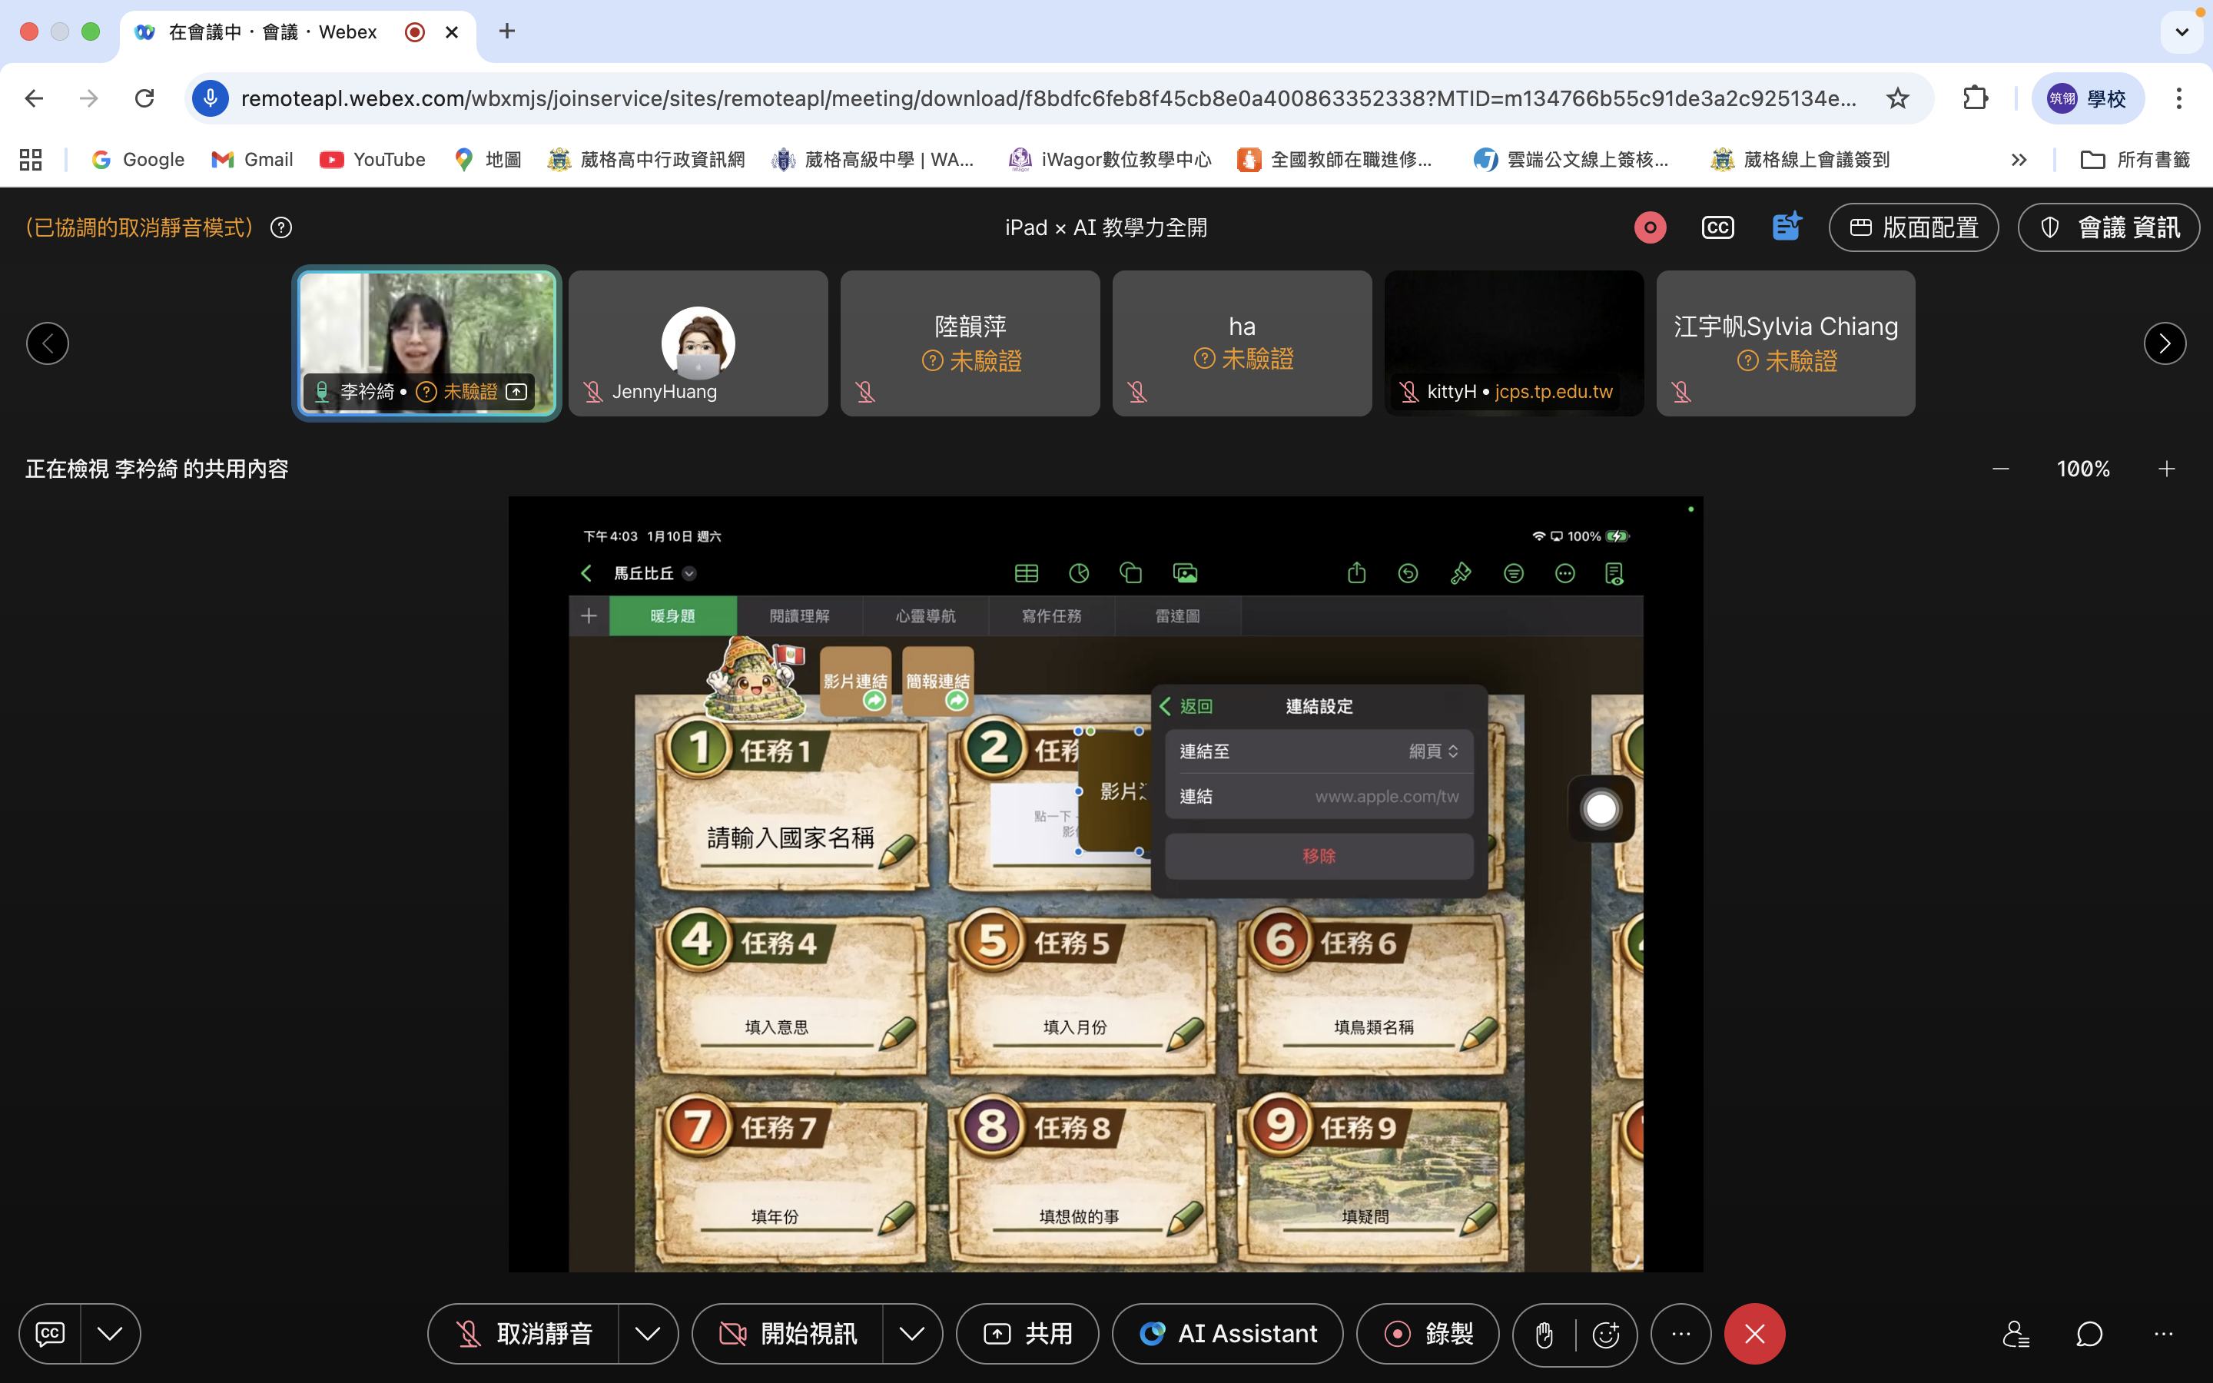Toggle unmute with 取消靜音 button
Screen dimensions: 2213x1383
[x=524, y=1335]
